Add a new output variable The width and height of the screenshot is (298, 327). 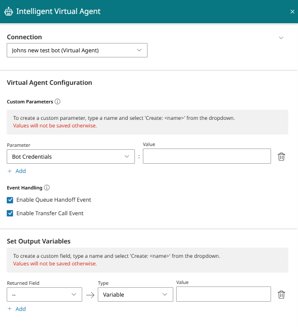tap(16, 309)
